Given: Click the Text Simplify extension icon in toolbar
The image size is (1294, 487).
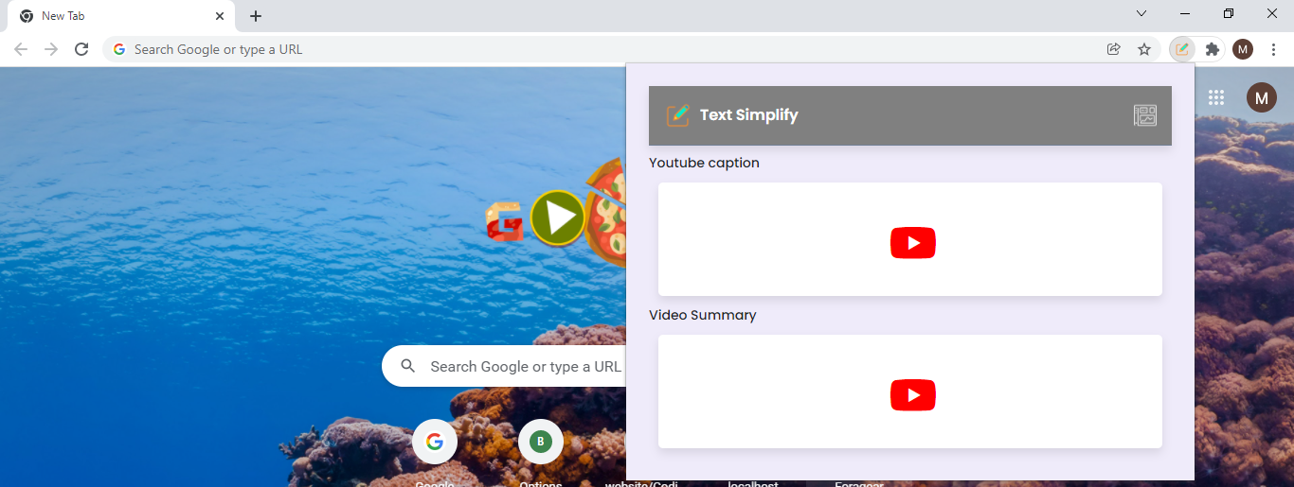Looking at the screenshot, I should coord(1182,49).
